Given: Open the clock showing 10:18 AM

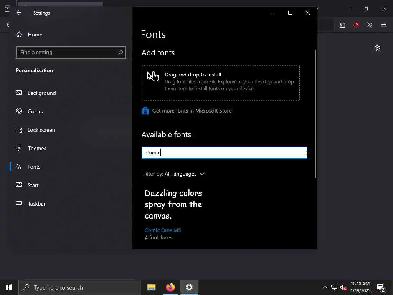Looking at the screenshot, I should (x=360, y=287).
